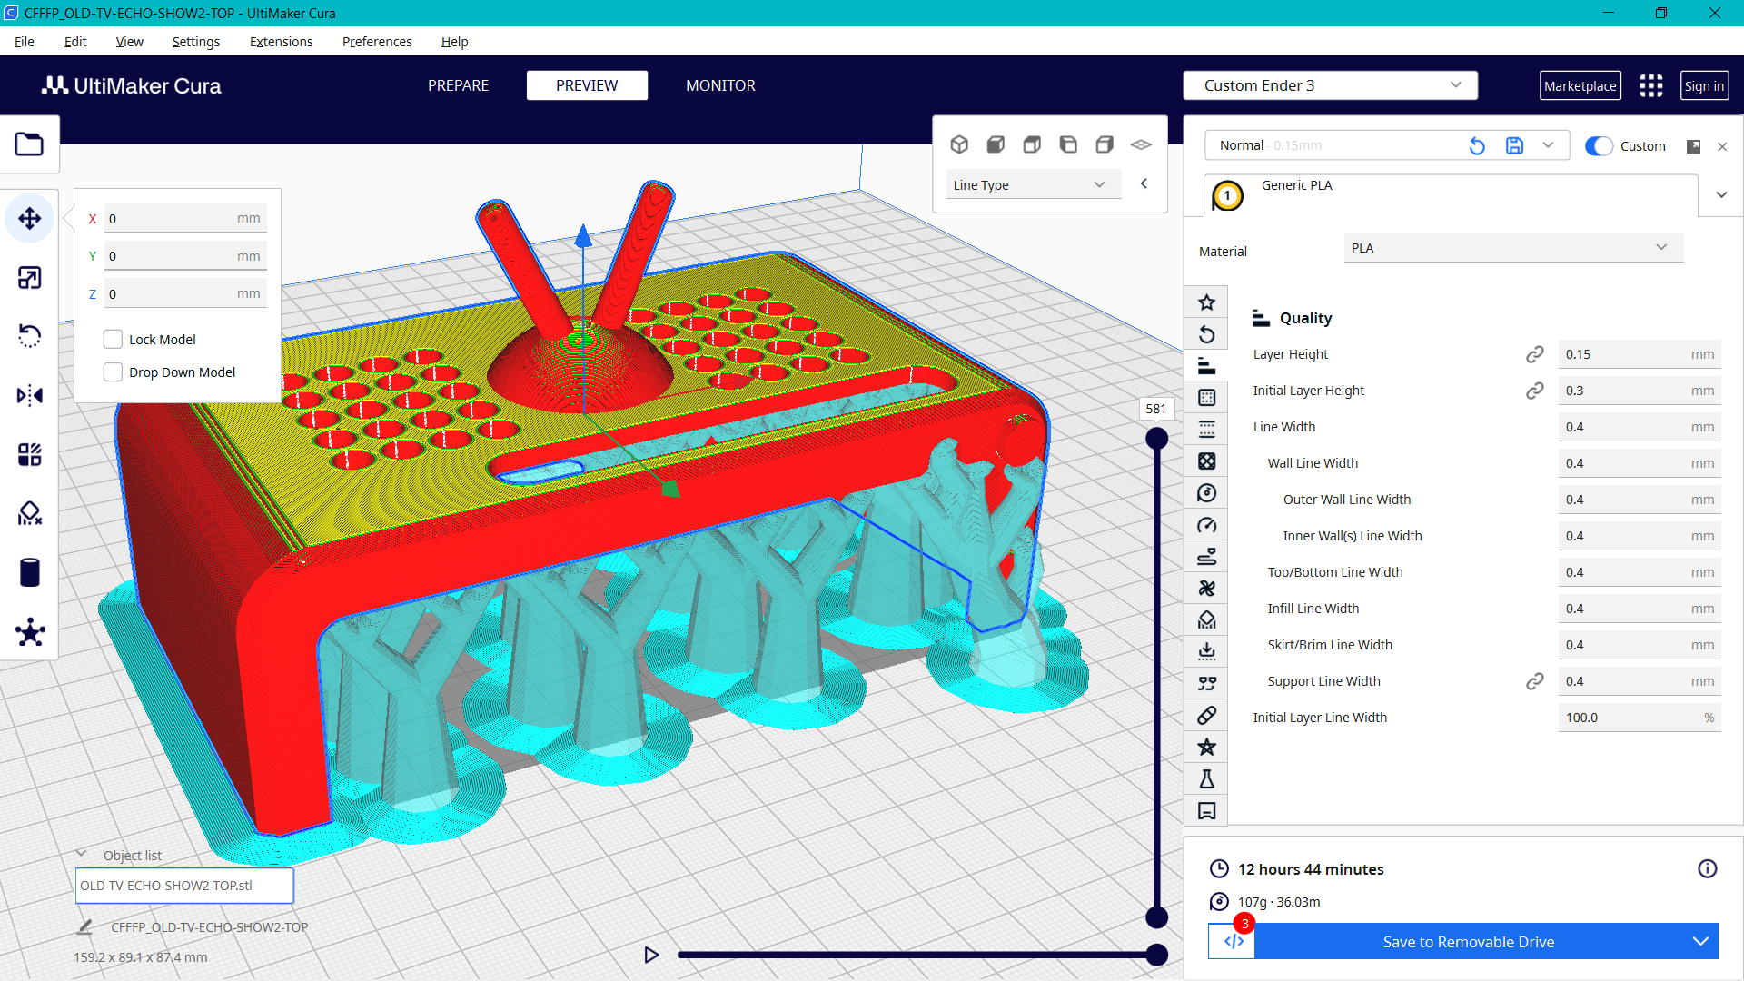Open the Cooling settings category
The image size is (1744, 981).
coord(1206,588)
